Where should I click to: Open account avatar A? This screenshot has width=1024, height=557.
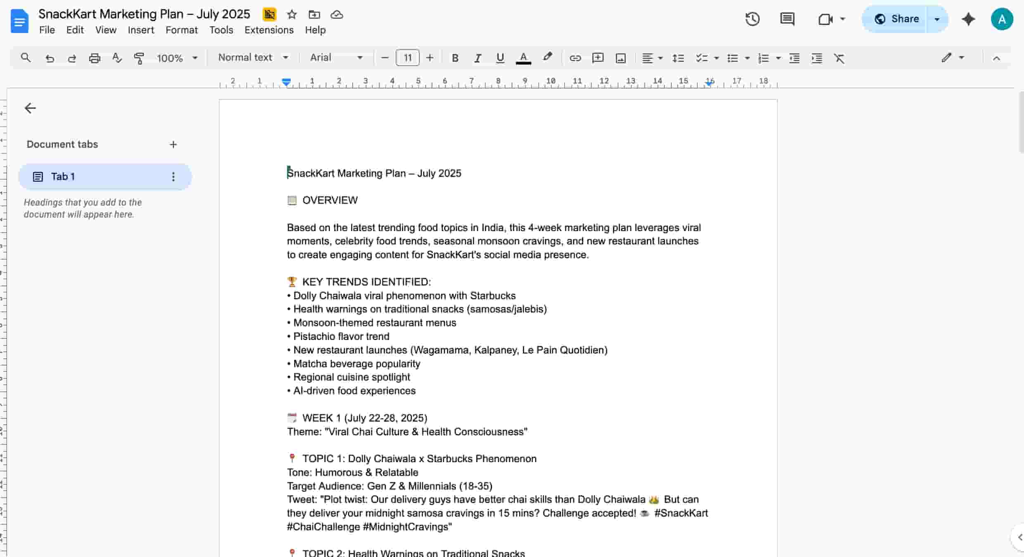1002,19
